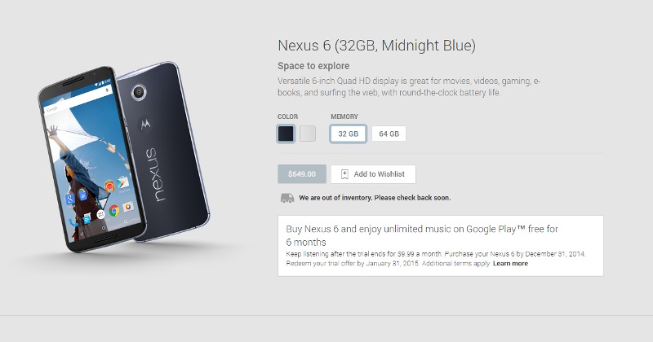Add the Nexus 6 to Wishlist
Image resolution: width=653 pixels, height=342 pixels.
coord(373,174)
